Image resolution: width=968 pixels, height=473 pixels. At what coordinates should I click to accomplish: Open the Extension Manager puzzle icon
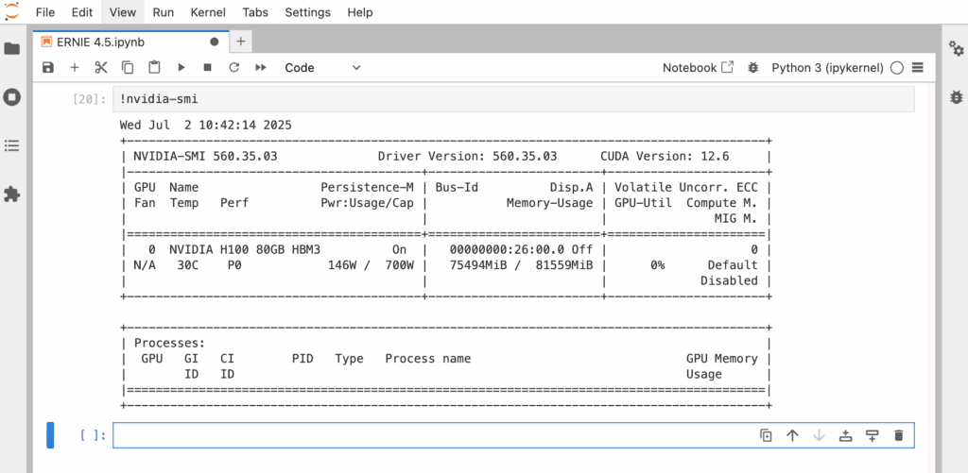[11, 194]
